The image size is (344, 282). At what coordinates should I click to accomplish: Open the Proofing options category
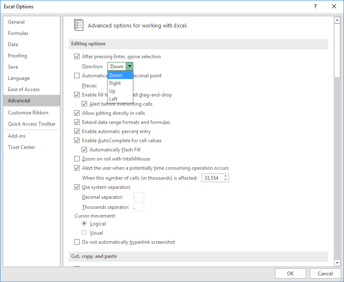click(32, 56)
